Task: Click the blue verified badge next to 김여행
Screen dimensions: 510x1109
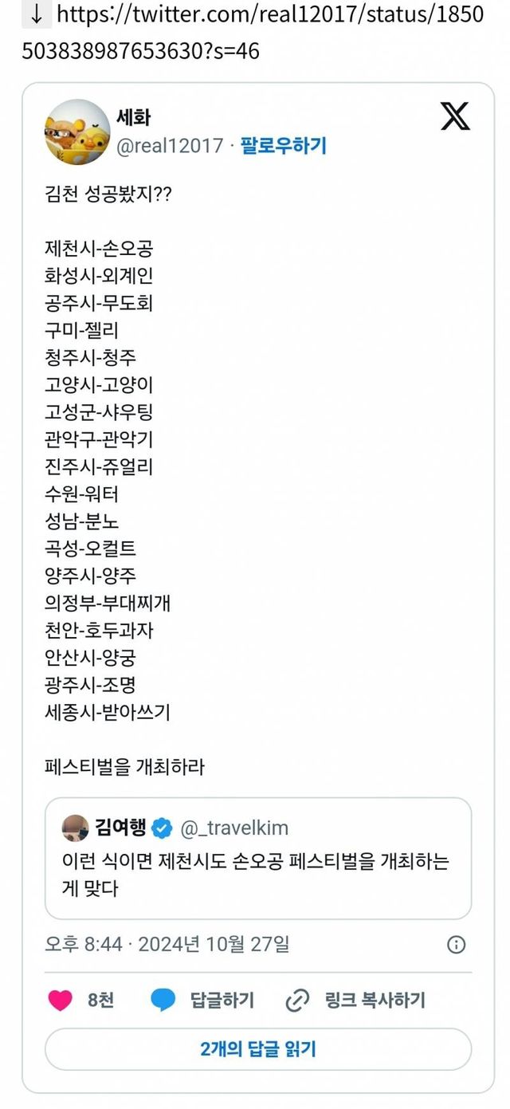Action: [162, 828]
